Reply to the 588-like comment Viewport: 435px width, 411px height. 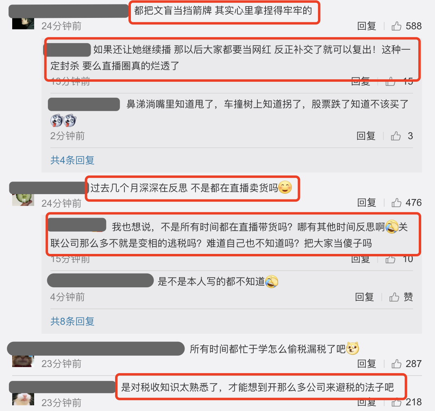[x=366, y=26]
